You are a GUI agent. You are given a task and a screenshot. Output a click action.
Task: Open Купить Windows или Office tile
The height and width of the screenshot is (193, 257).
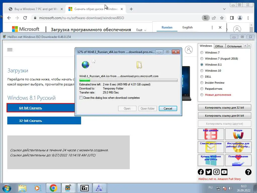211,160
